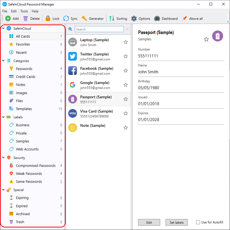Click the Expiring hourglass icon

11,198
